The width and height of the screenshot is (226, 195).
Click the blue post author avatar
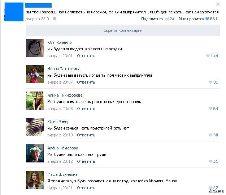coord(14,12)
